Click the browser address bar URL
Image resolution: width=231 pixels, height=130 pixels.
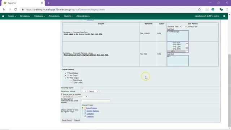pyautogui.click(x=65, y=9)
